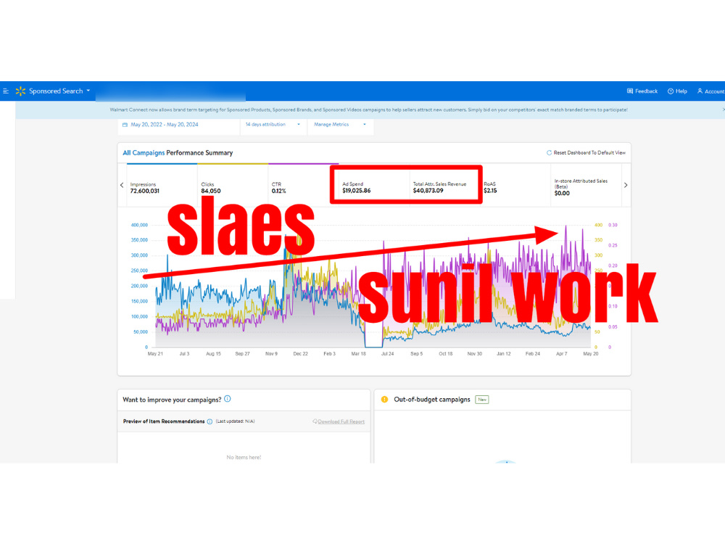Expand the 14 days attribution dropdown
The width and height of the screenshot is (725, 544).
(x=273, y=125)
